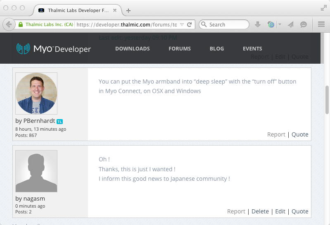Click text '0 minutes ago'
Image resolution: width=330 pixels, height=225 pixels.
pos(30,206)
